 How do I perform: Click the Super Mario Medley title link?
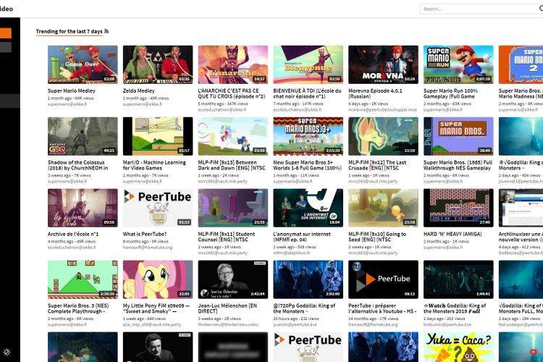click(72, 90)
